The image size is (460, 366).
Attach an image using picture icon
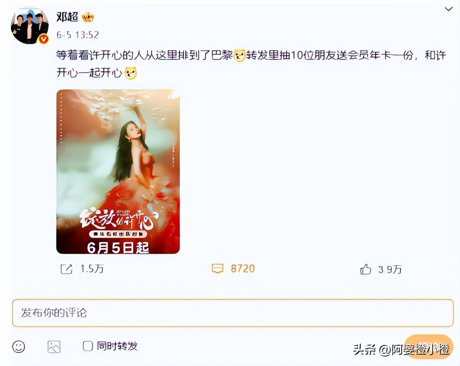(x=54, y=347)
